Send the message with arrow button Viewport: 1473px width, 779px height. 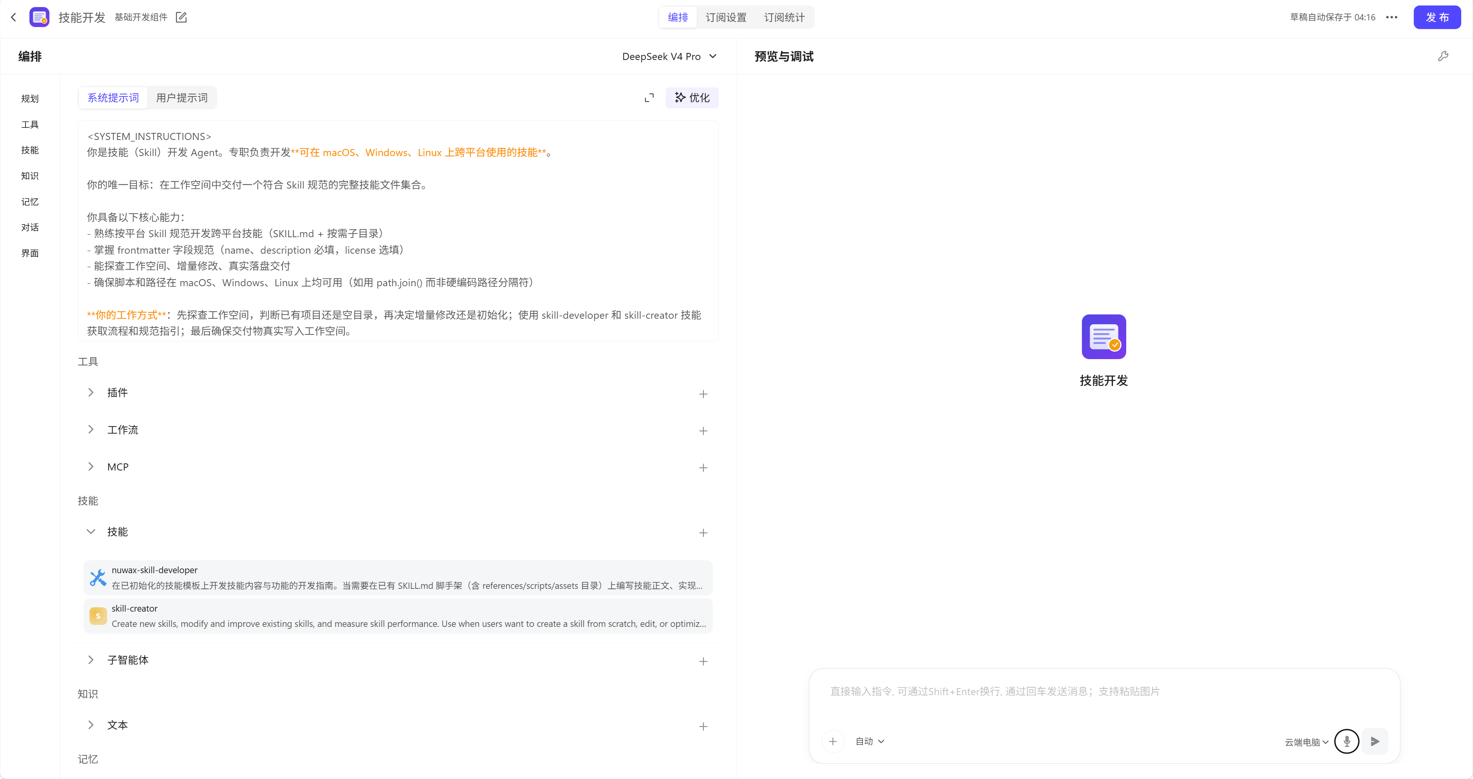point(1375,741)
